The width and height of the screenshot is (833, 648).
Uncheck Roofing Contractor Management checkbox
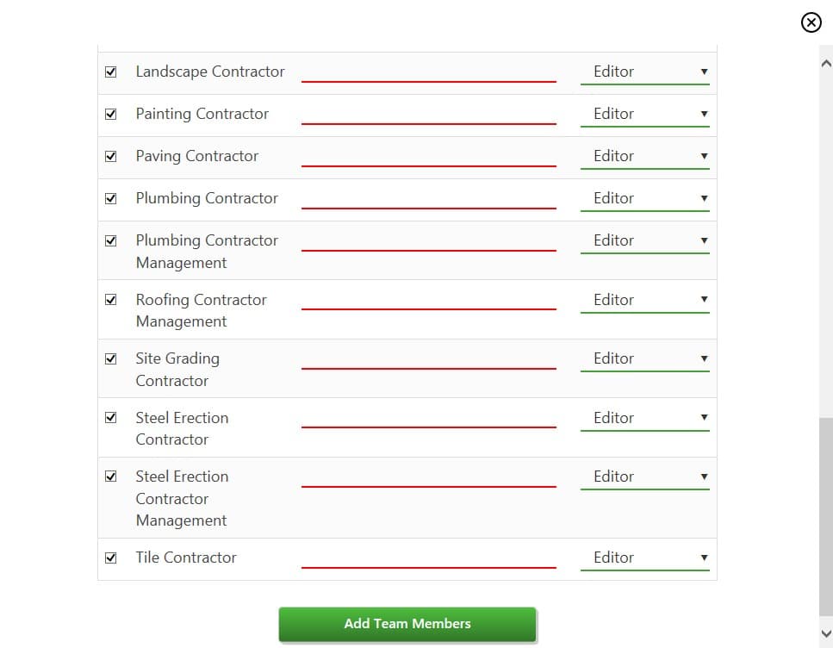110,300
